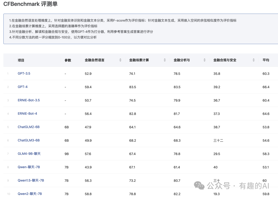This screenshot has width=278, height=197.
Task: Select ERNIE-Bot-4 average score 64.6
Action: point(266,114)
